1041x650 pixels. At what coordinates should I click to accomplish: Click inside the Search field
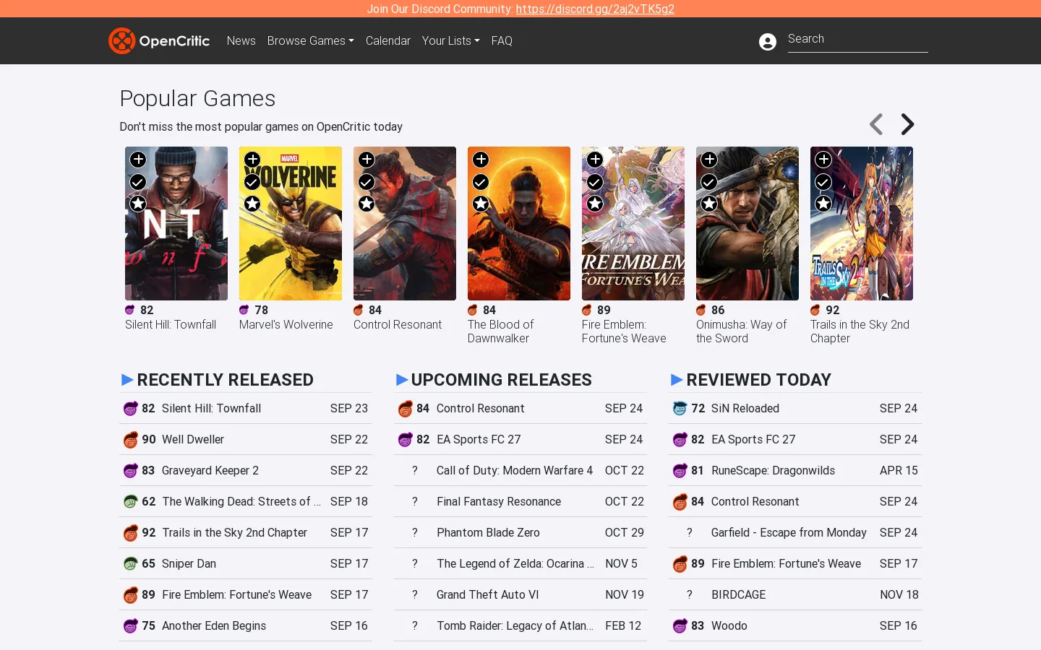858,40
